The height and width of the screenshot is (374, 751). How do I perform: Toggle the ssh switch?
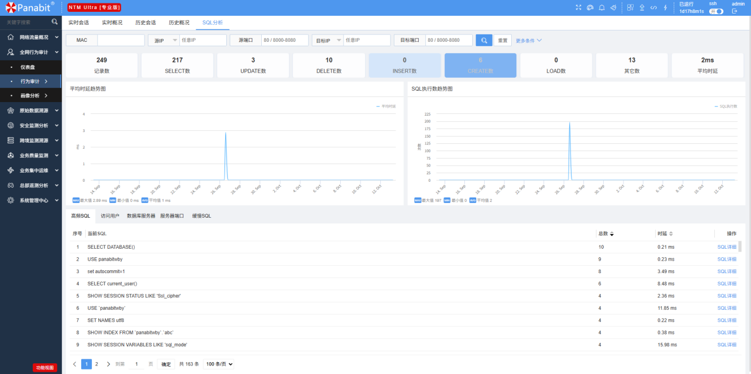tap(716, 11)
